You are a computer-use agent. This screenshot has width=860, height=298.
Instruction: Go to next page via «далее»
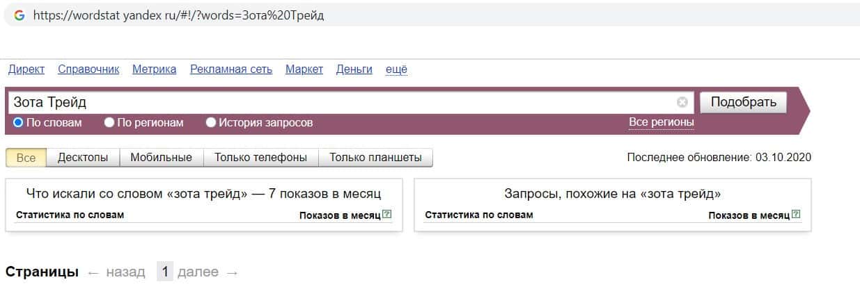[198, 272]
